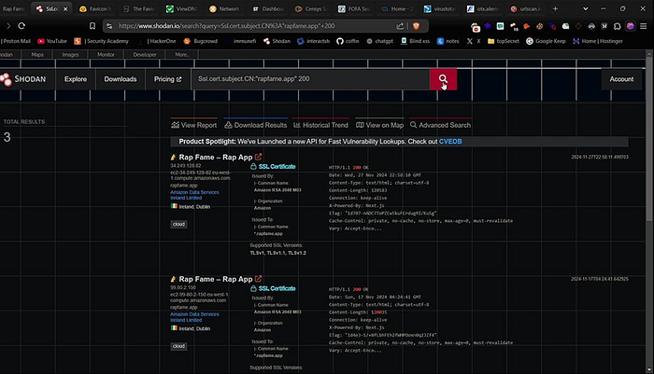This screenshot has width=654, height=374.
Task: Switch to the Censys tab
Action: 311,8
